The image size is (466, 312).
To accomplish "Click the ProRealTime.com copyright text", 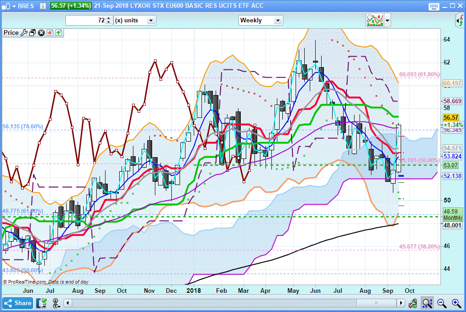I will pyautogui.click(x=25, y=282).
